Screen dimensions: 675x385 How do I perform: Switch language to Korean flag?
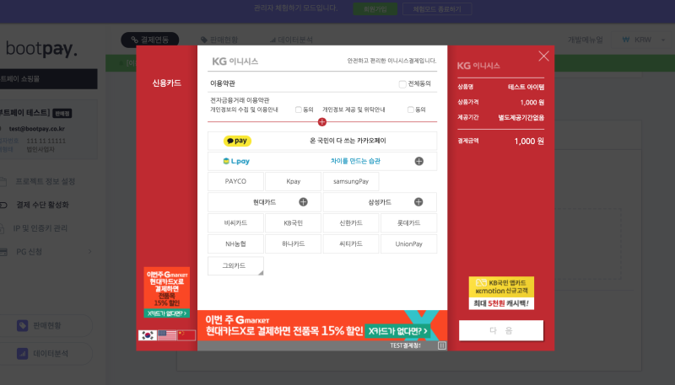[x=147, y=335]
